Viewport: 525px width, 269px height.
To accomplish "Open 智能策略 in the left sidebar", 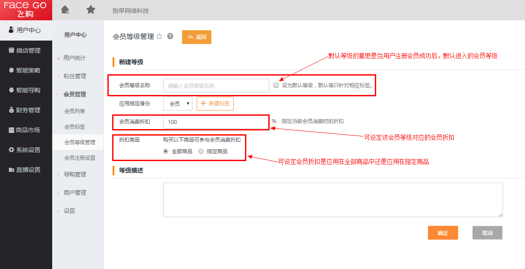I will coord(26,70).
